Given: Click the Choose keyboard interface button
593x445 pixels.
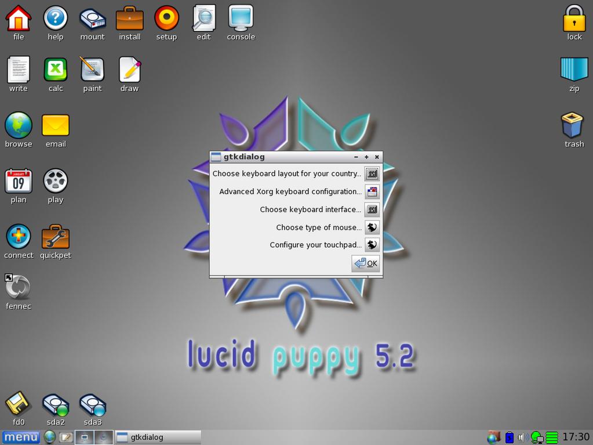Looking at the screenshot, I should tap(372, 209).
